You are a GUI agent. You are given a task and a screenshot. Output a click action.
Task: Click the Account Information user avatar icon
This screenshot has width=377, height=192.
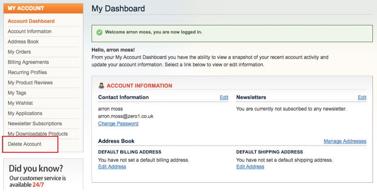point(101,86)
